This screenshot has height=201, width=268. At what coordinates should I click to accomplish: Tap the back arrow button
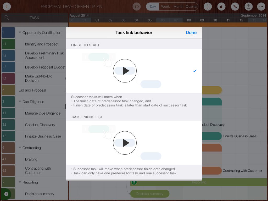(x=7, y=7)
